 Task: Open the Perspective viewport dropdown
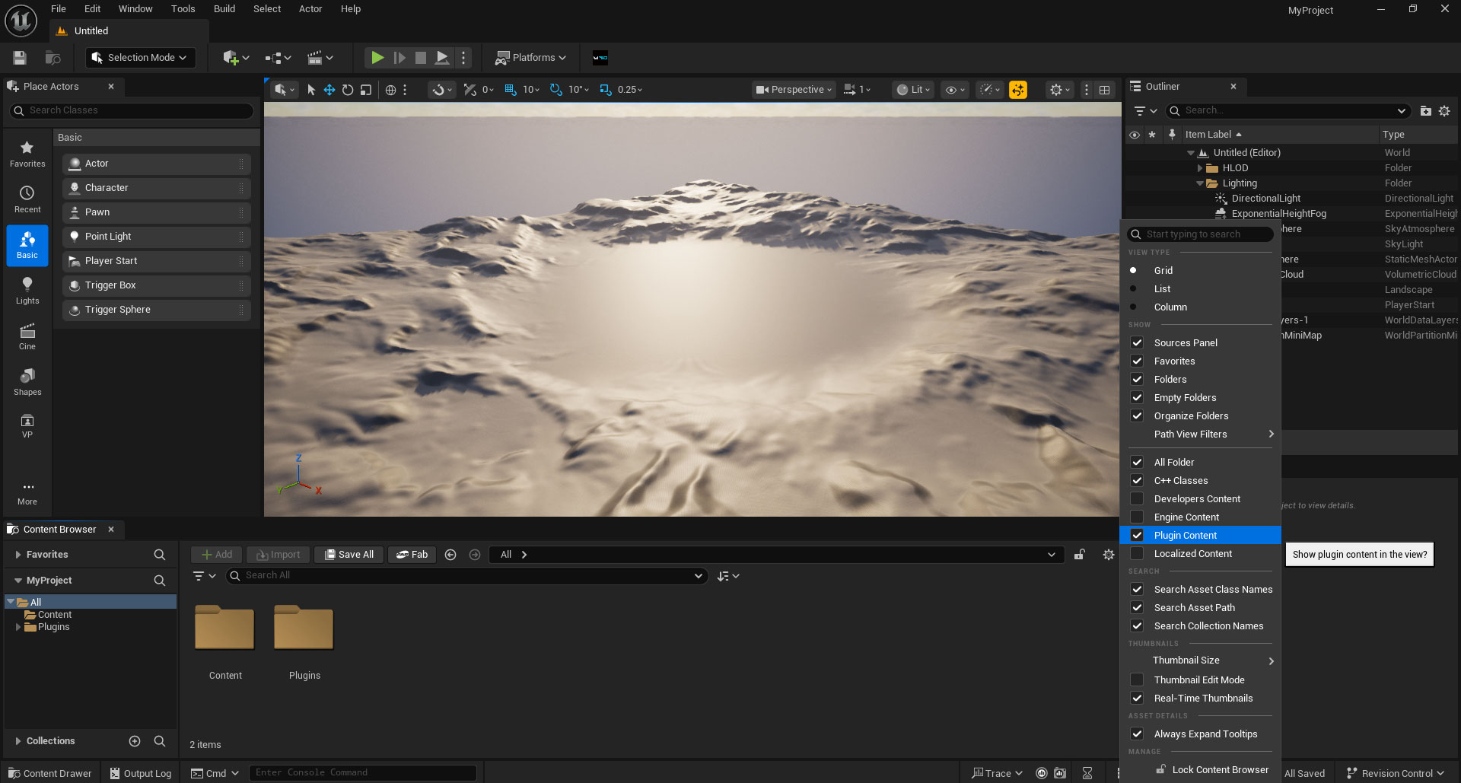pyautogui.click(x=793, y=89)
